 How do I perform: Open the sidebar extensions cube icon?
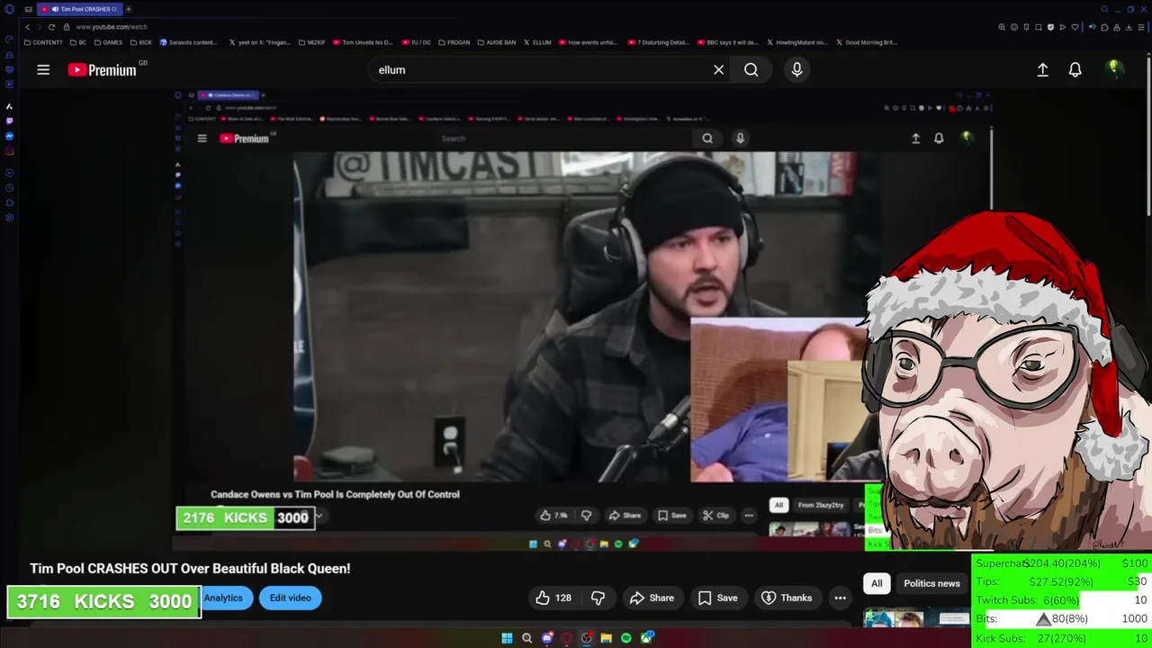[10, 202]
